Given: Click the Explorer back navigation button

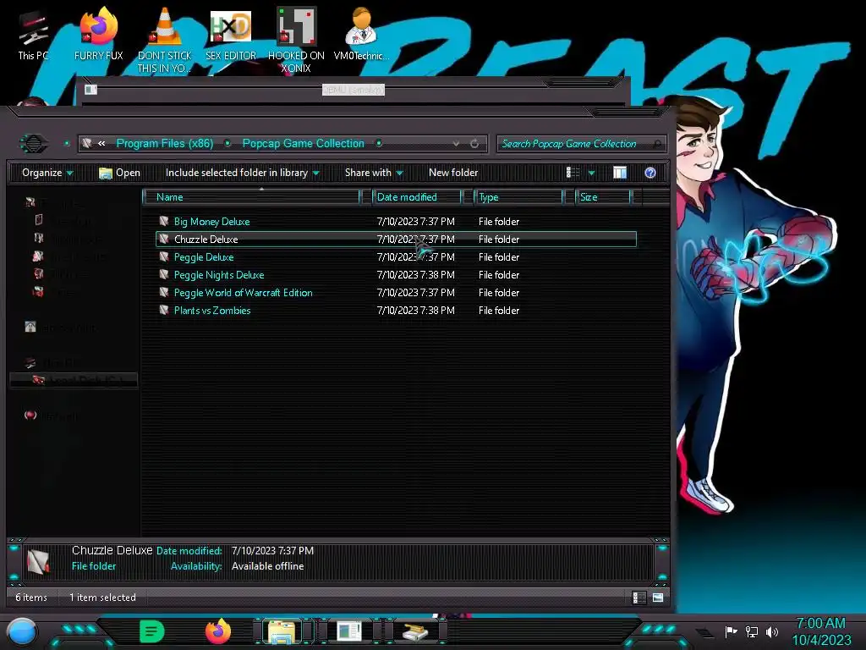Looking at the screenshot, I should [33, 144].
